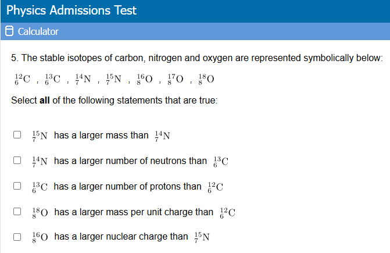Screen dimensions: 390x253
Task: Enable the 18O larger mass per unit charge checkbox
Action: coord(17,212)
